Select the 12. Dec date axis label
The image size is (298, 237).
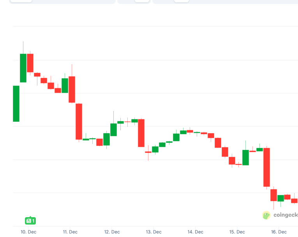coord(112,232)
